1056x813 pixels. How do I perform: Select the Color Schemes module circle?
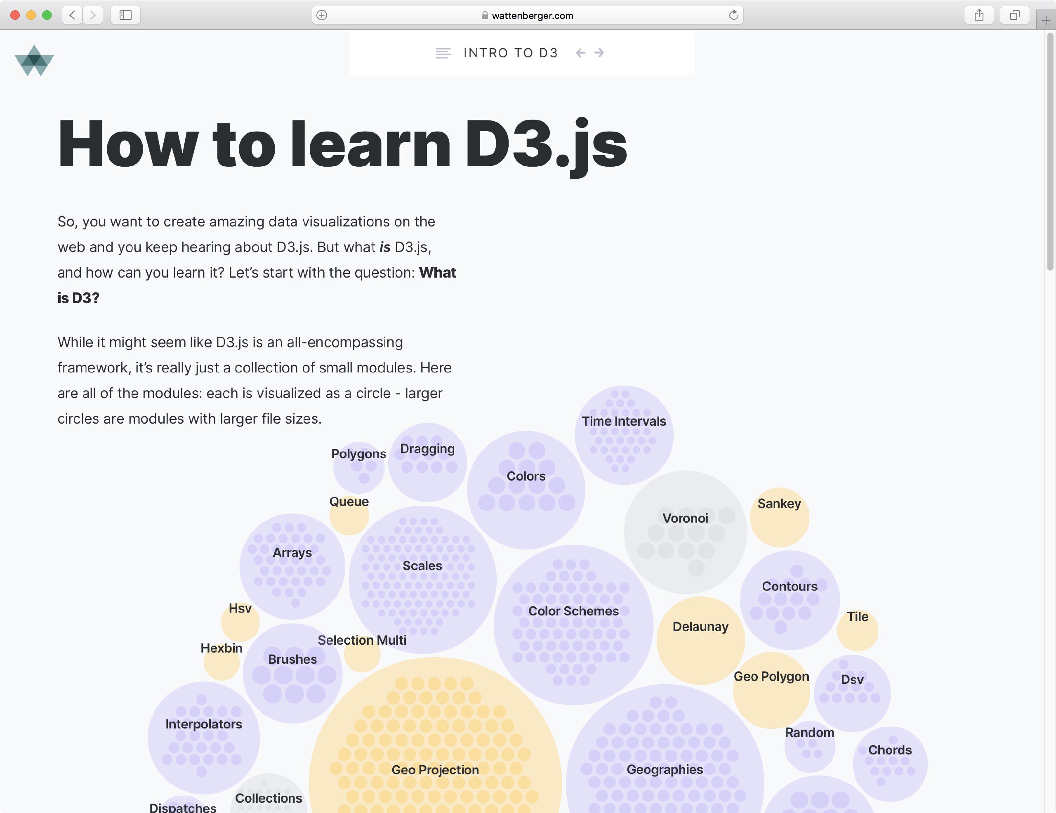click(x=573, y=625)
